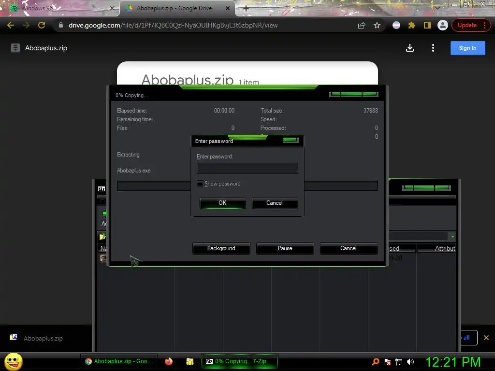Open the 7-Zip address path dropdown arrow
This screenshot has width=495, height=371.
pyautogui.click(x=452, y=237)
